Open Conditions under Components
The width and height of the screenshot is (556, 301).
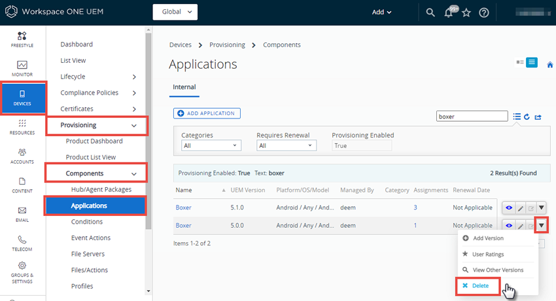87,222
